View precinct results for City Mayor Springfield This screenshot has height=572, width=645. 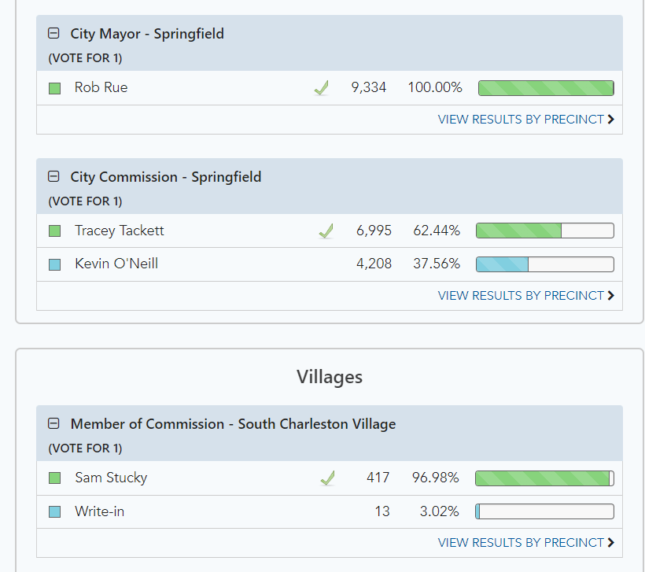[x=526, y=120]
